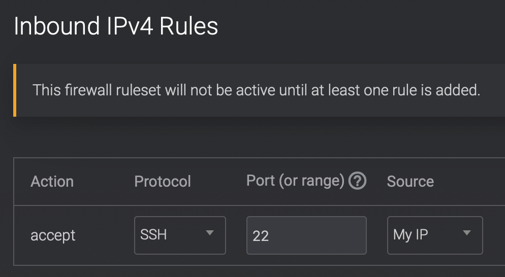Click the arrow in the Protocol dropdown
Screen dimensions: 505x277
tap(209, 233)
